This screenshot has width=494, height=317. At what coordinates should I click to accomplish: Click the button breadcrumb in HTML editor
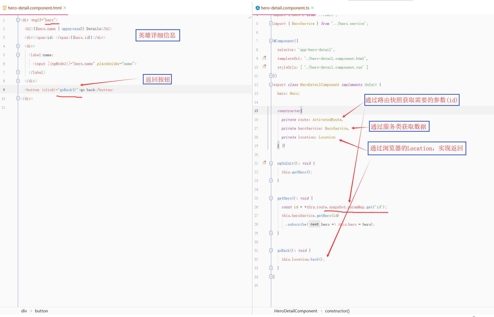pyautogui.click(x=41, y=311)
